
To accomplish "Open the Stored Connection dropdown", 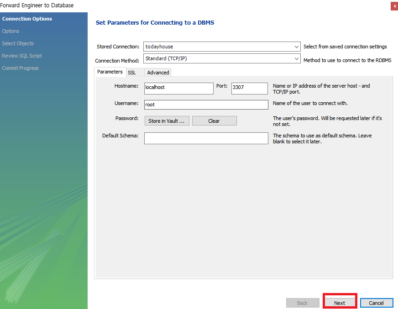I will 221,47.
